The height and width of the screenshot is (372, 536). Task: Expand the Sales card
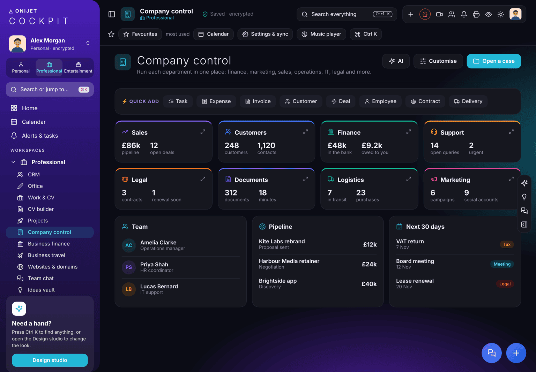(203, 132)
